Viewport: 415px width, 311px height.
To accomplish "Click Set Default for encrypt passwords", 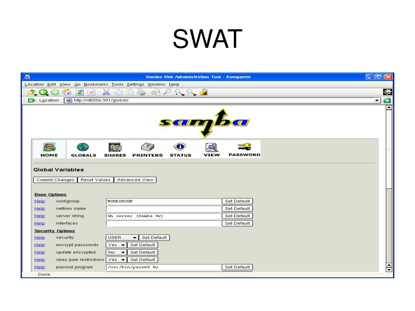I will [143, 245].
